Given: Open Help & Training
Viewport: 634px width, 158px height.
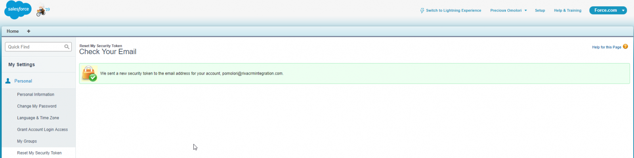Looking at the screenshot, I should tap(567, 11).
